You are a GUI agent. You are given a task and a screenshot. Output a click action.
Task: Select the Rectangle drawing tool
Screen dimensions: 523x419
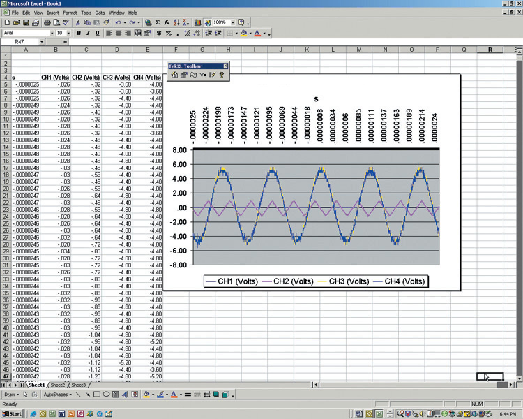coord(97,395)
